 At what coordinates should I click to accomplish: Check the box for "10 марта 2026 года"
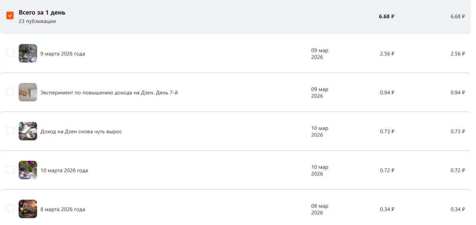pyautogui.click(x=10, y=170)
